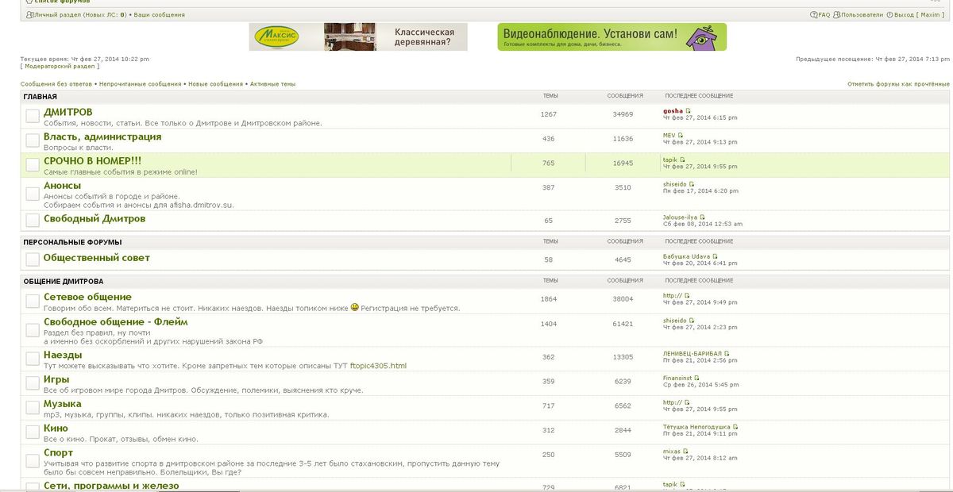The image size is (953, 492).
Task: Click the Видеонаблюдение green ad banner
Action: [x=612, y=37]
